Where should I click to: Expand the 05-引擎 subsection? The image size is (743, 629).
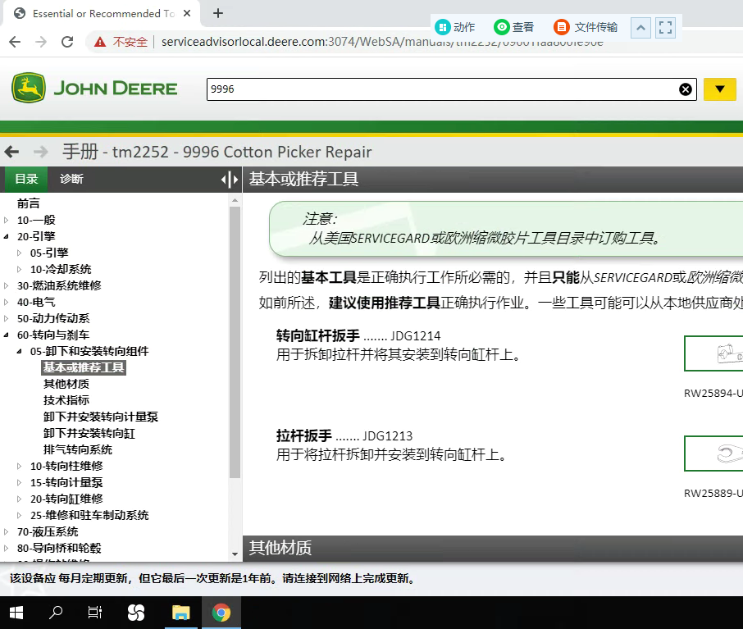pyautogui.click(x=20, y=253)
